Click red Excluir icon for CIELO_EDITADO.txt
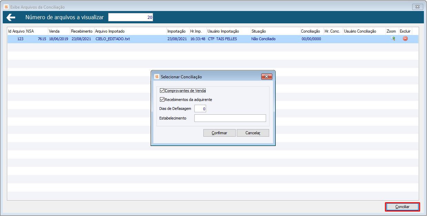This screenshot has width=427, height=216. click(x=405, y=39)
